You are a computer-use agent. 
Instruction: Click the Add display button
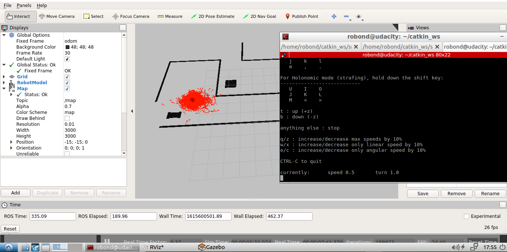point(15,193)
